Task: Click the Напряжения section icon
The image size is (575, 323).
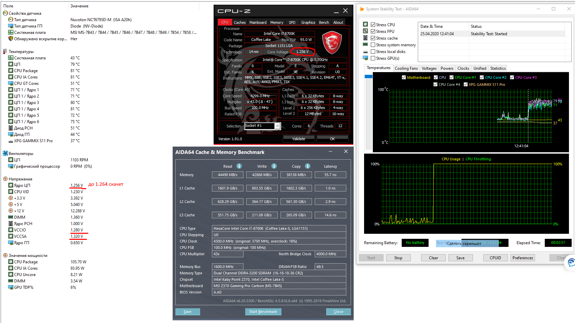Action: tap(5, 179)
